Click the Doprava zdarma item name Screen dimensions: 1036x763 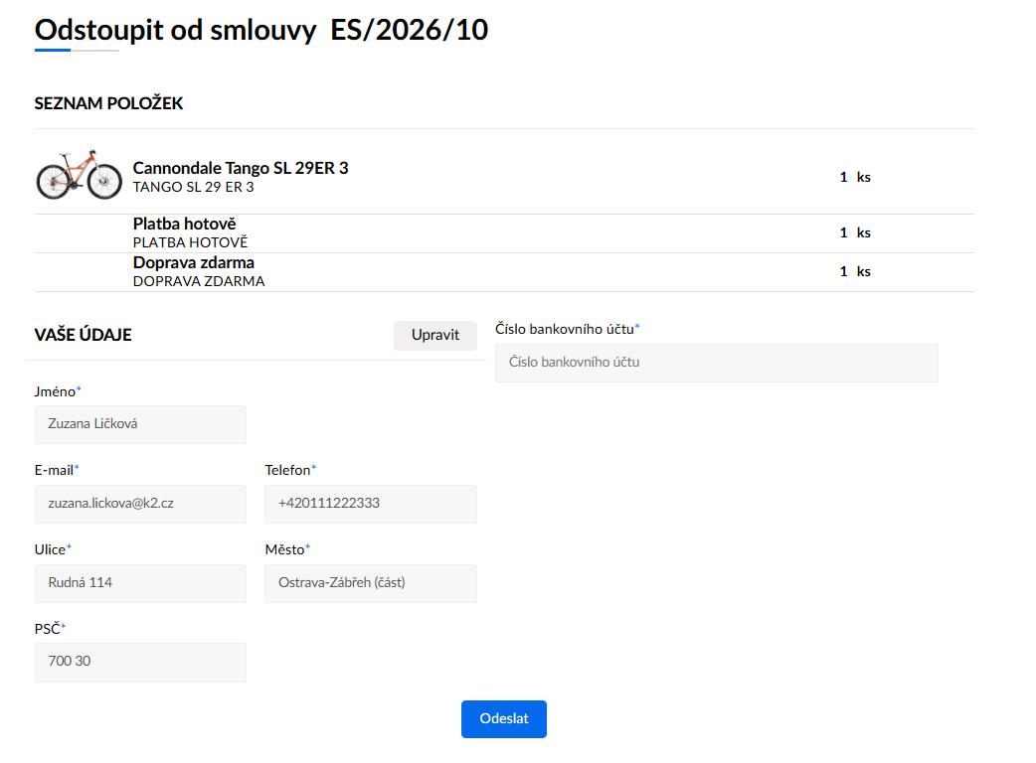click(x=194, y=262)
